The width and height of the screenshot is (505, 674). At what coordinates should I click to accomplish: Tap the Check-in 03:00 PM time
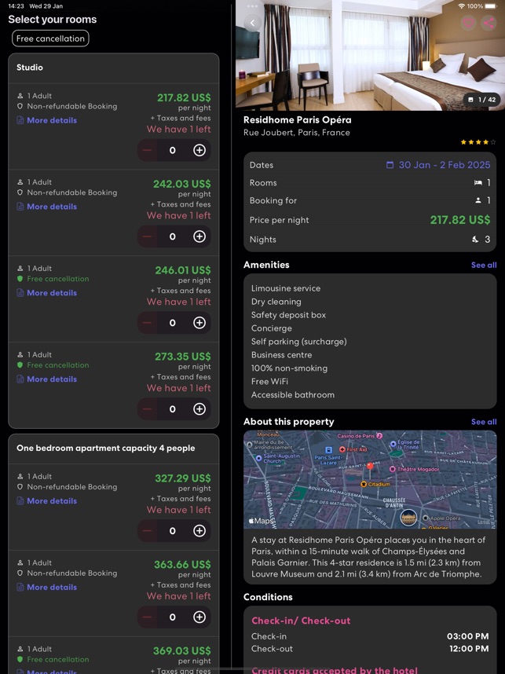coord(467,636)
